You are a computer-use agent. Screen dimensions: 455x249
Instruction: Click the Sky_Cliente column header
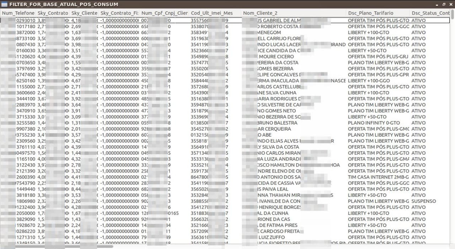pos(84,13)
